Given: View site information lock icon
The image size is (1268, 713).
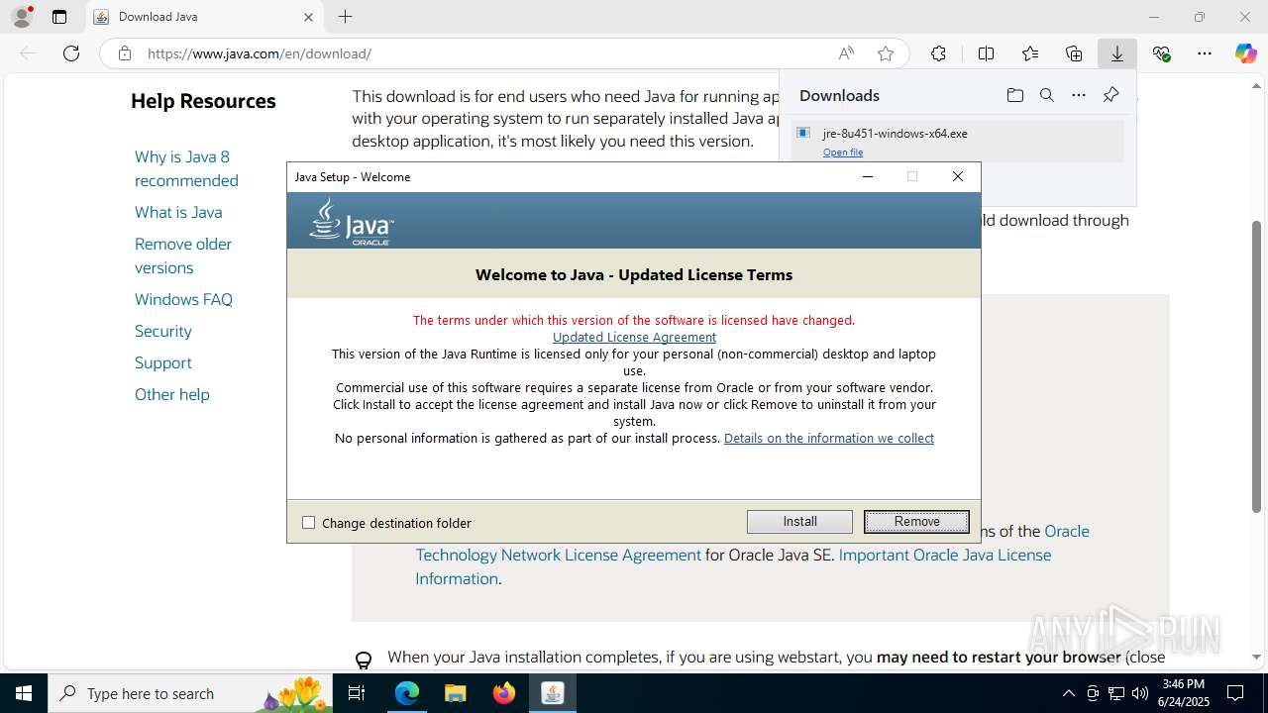Looking at the screenshot, I should pos(124,53).
